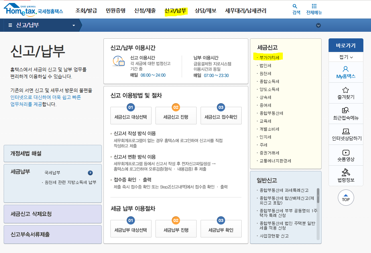Click the TOP circle shortcut
The height and width of the screenshot is (253, 371).
(x=346, y=198)
